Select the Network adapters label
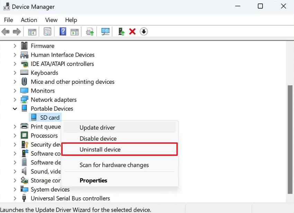Viewport: 294px width, 213px height. [54, 100]
